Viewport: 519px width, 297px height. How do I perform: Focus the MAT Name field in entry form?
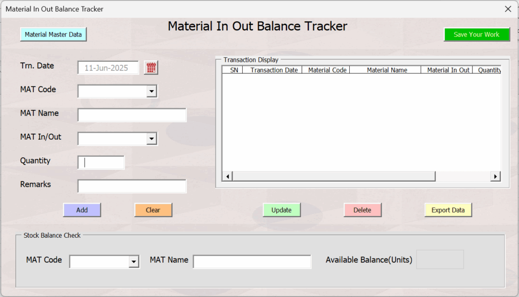132,115
